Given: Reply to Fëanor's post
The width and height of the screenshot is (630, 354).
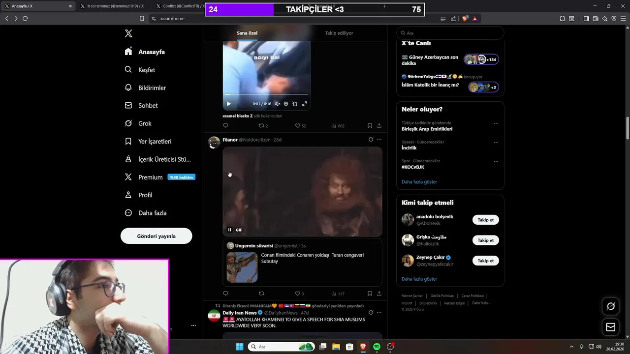Looking at the screenshot, I should [x=225, y=294].
